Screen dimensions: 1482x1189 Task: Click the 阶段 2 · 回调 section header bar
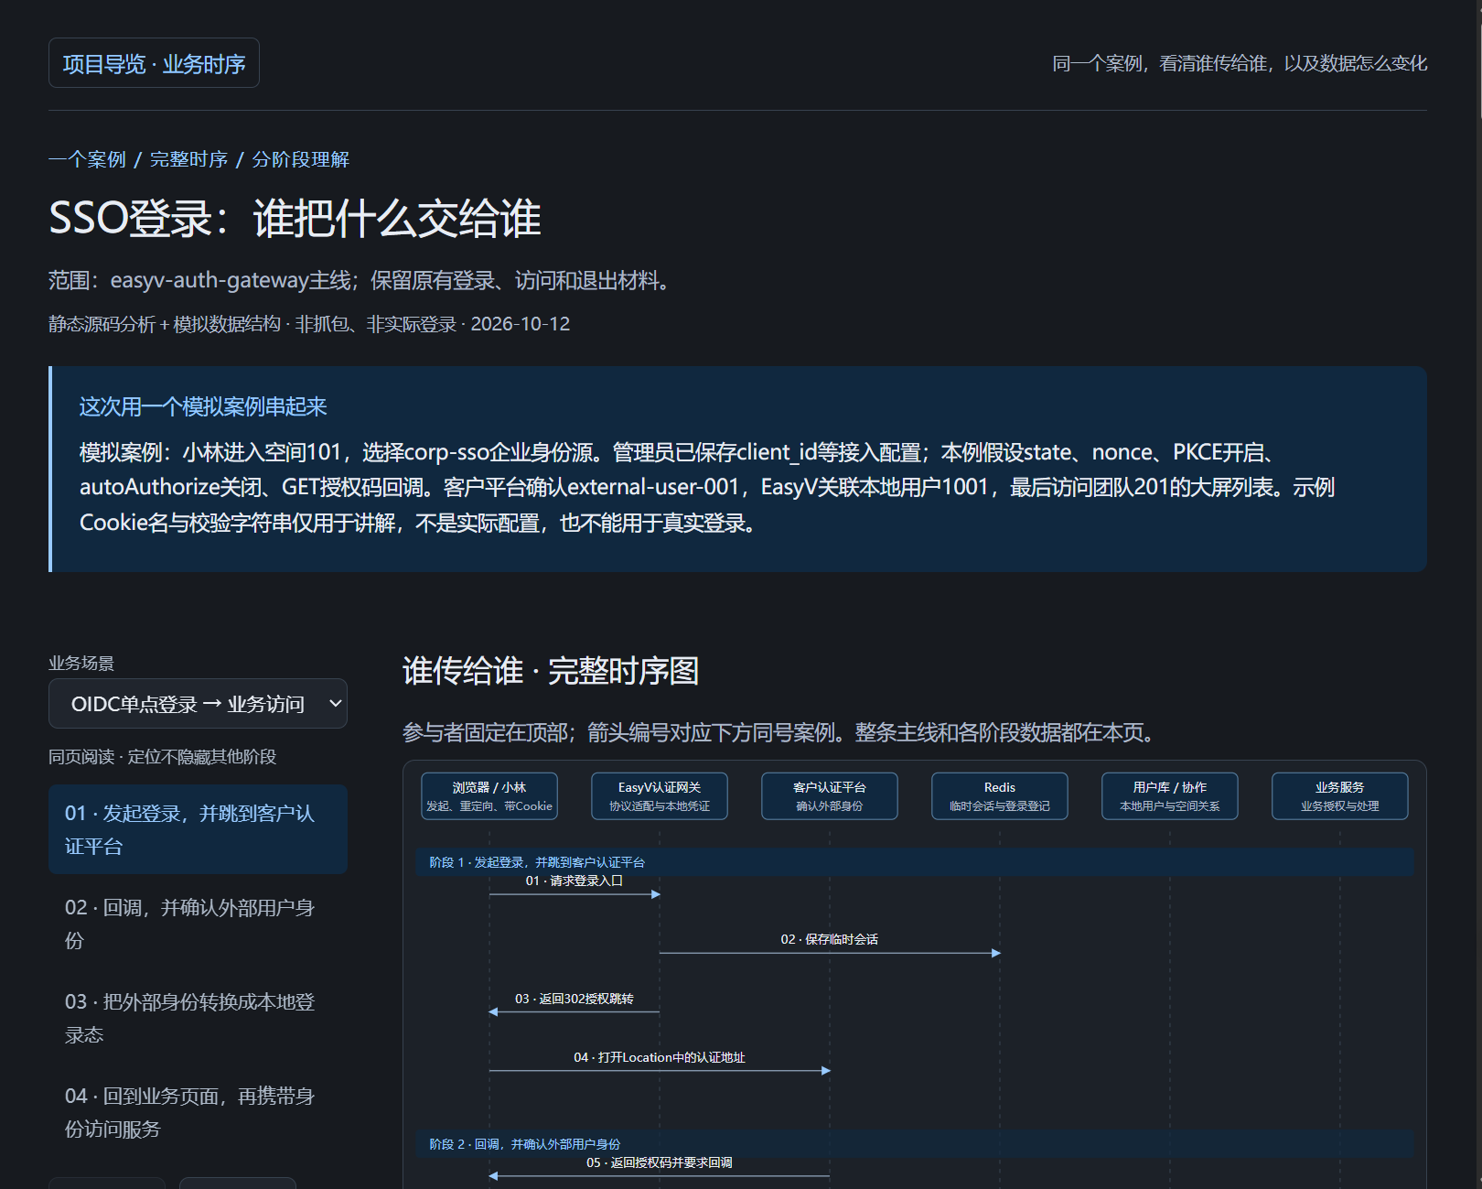tap(915, 1144)
